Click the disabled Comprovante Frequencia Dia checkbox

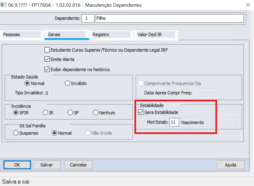click(141, 83)
